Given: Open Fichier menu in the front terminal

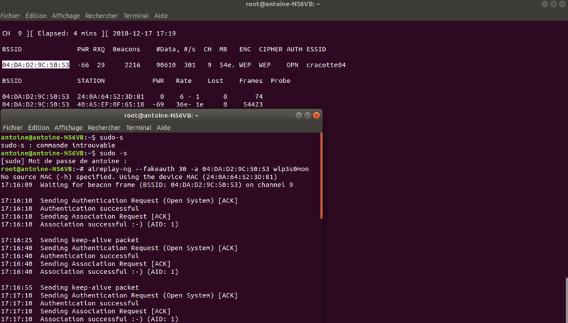Looking at the screenshot, I should pyautogui.click(x=13, y=128).
